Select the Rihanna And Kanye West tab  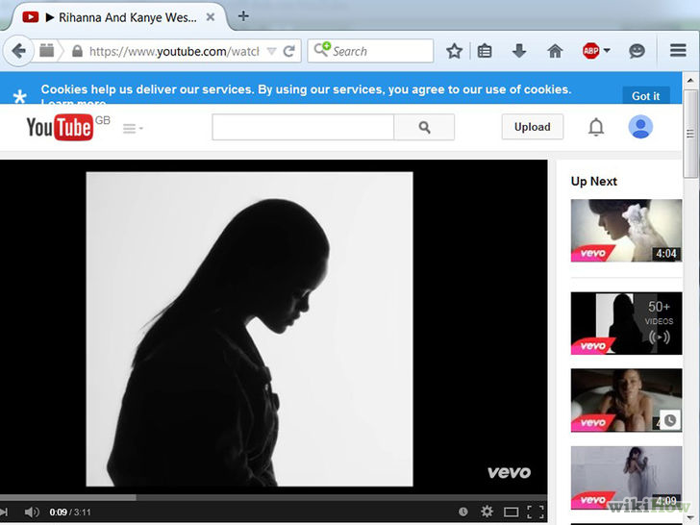coord(118,17)
